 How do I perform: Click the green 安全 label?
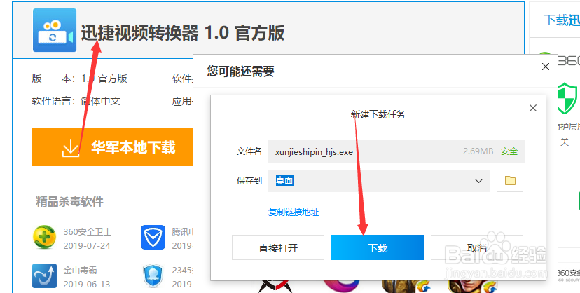click(509, 151)
